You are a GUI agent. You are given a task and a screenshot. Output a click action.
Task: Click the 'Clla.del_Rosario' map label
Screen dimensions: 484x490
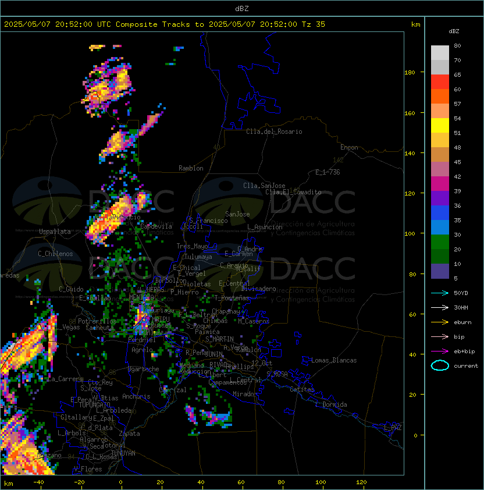click(x=274, y=132)
